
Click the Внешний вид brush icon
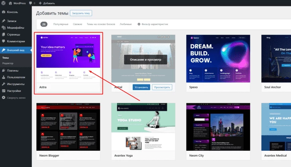coord(4,50)
